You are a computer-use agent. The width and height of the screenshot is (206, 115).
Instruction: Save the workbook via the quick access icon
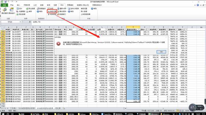click(5, 2)
